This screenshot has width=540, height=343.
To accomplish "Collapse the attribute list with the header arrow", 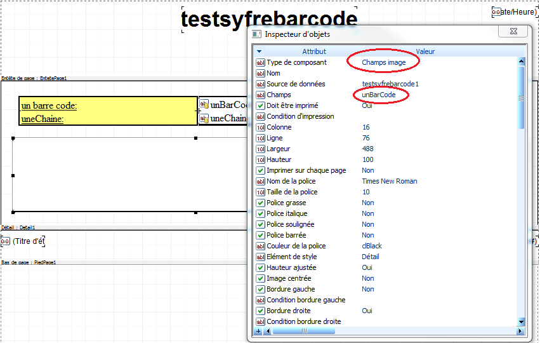I will (260, 51).
